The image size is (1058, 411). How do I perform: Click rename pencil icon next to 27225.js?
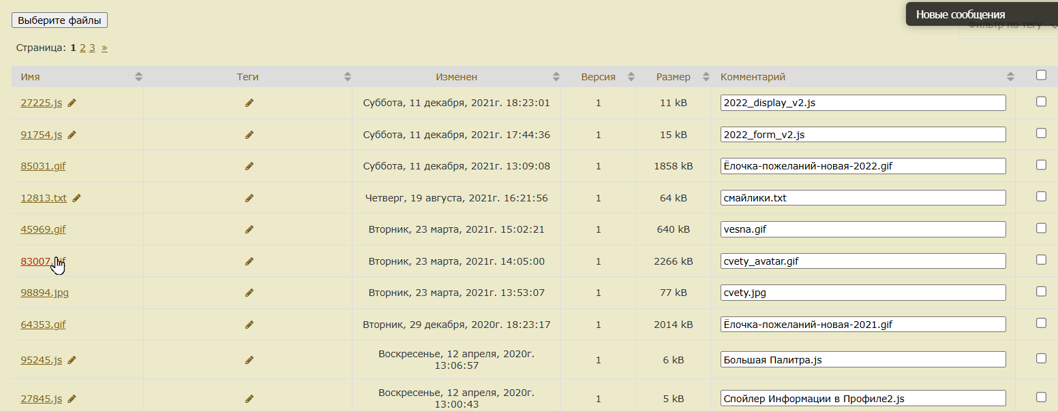click(72, 103)
